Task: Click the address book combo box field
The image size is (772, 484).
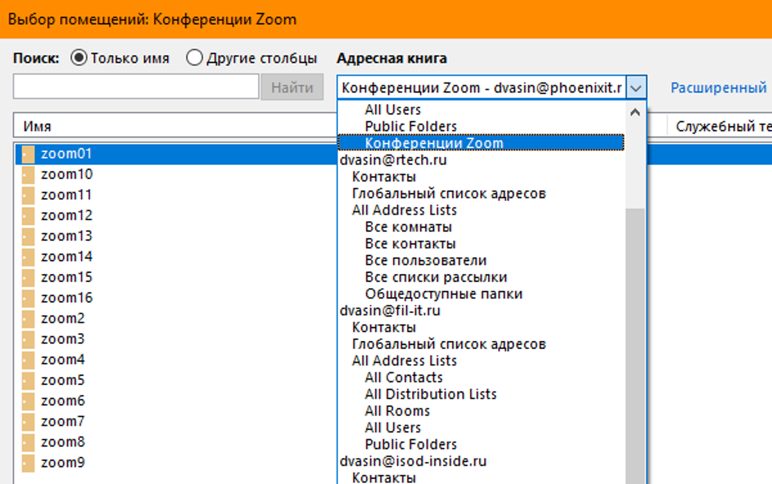Action: [481, 88]
